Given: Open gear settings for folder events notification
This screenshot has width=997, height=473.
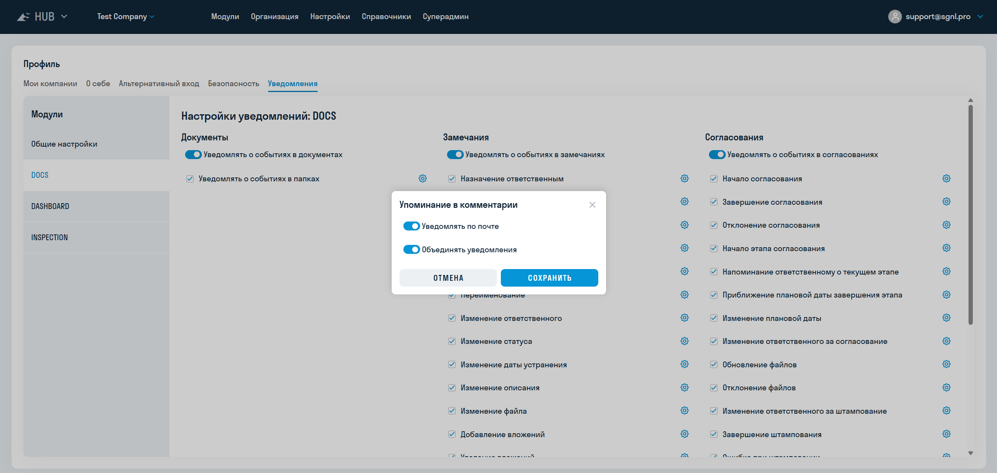Looking at the screenshot, I should click(x=422, y=179).
